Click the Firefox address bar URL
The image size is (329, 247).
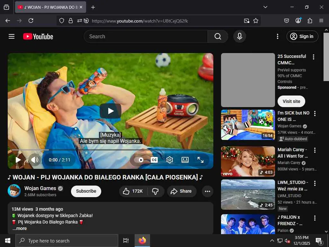140,21
